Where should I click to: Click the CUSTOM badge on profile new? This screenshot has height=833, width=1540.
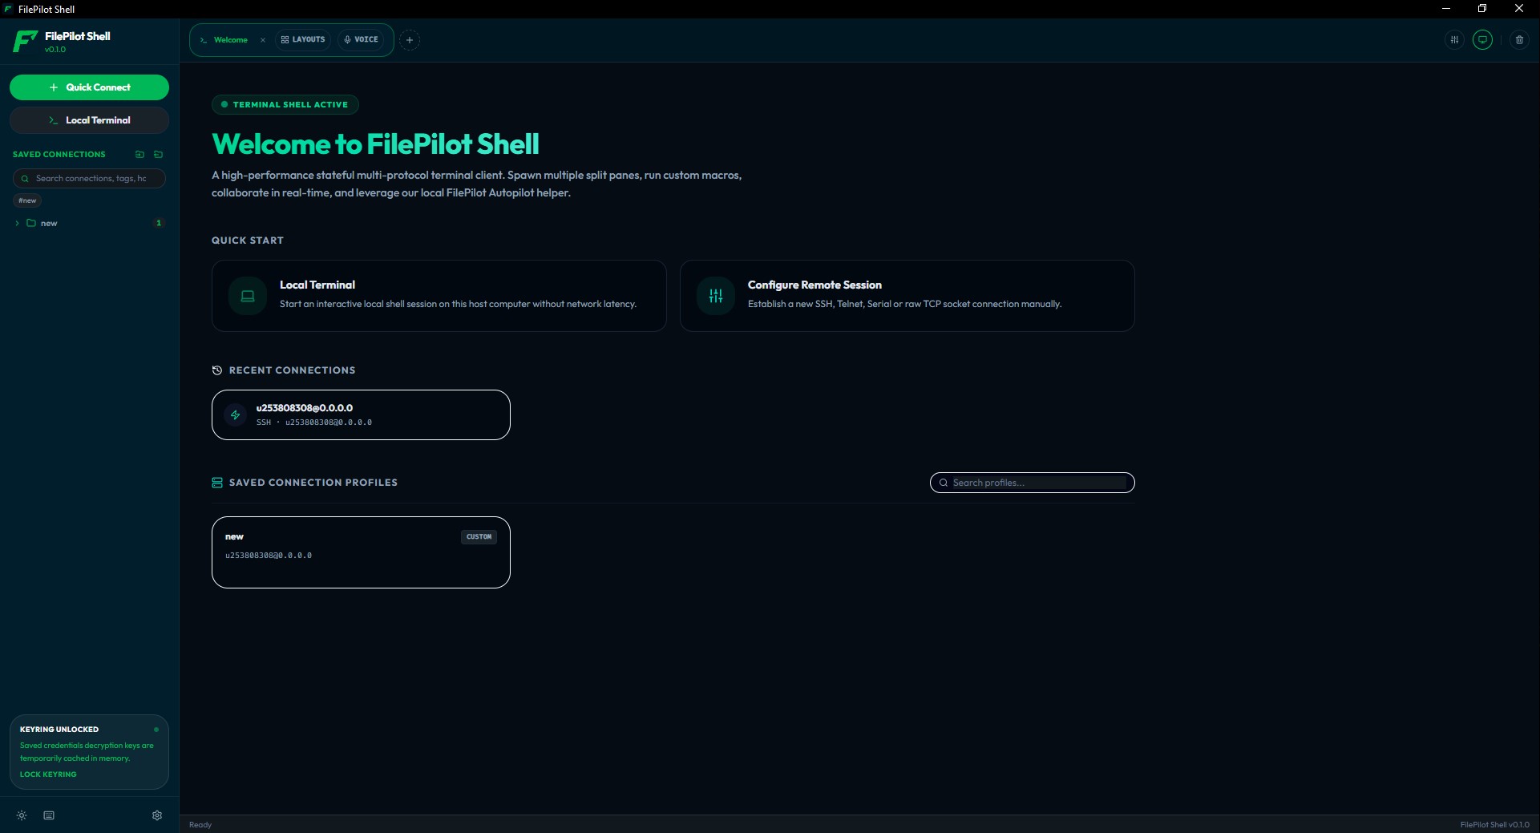(479, 537)
